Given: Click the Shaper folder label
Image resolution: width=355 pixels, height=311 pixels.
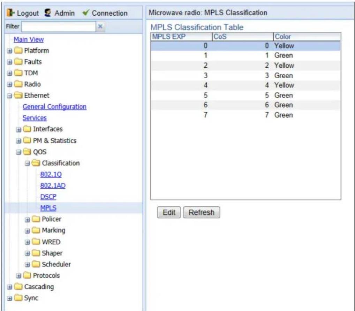Looking at the screenshot, I should tap(52, 253).
